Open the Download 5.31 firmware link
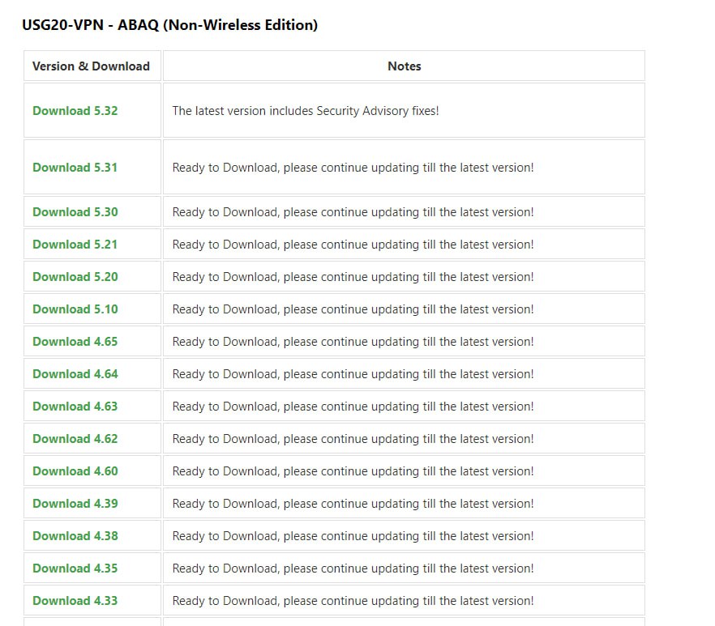715x626 pixels. (x=75, y=168)
